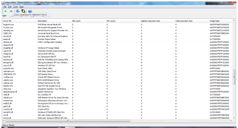238x128 pixels.
Task: Select the kernel32.dll row in the list
Action: [8, 112]
